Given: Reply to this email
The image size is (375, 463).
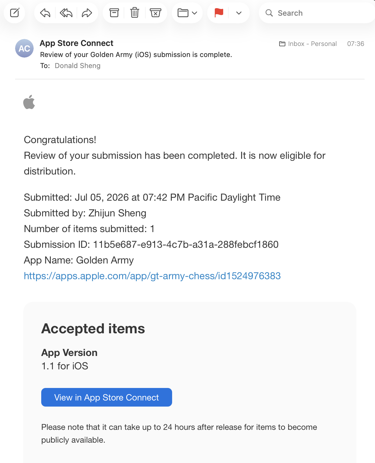Looking at the screenshot, I should click(45, 13).
